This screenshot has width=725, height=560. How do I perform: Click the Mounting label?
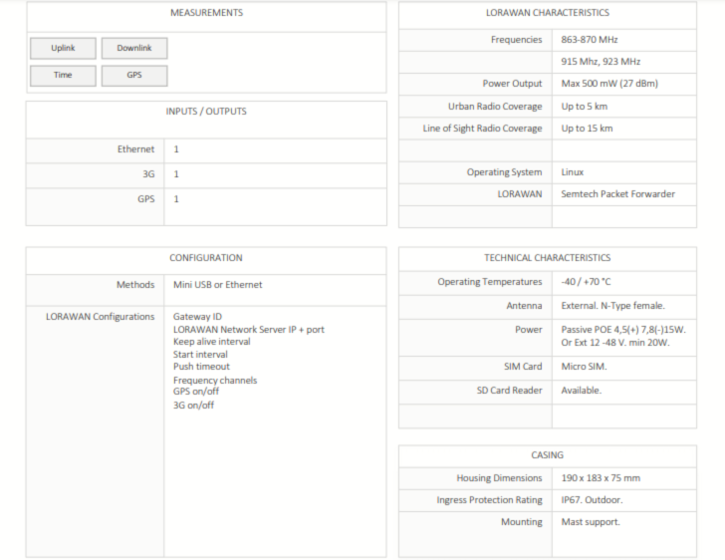tap(522, 522)
